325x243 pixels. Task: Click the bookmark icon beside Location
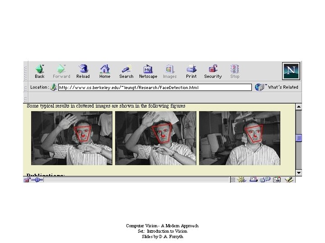click(x=53, y=87)
